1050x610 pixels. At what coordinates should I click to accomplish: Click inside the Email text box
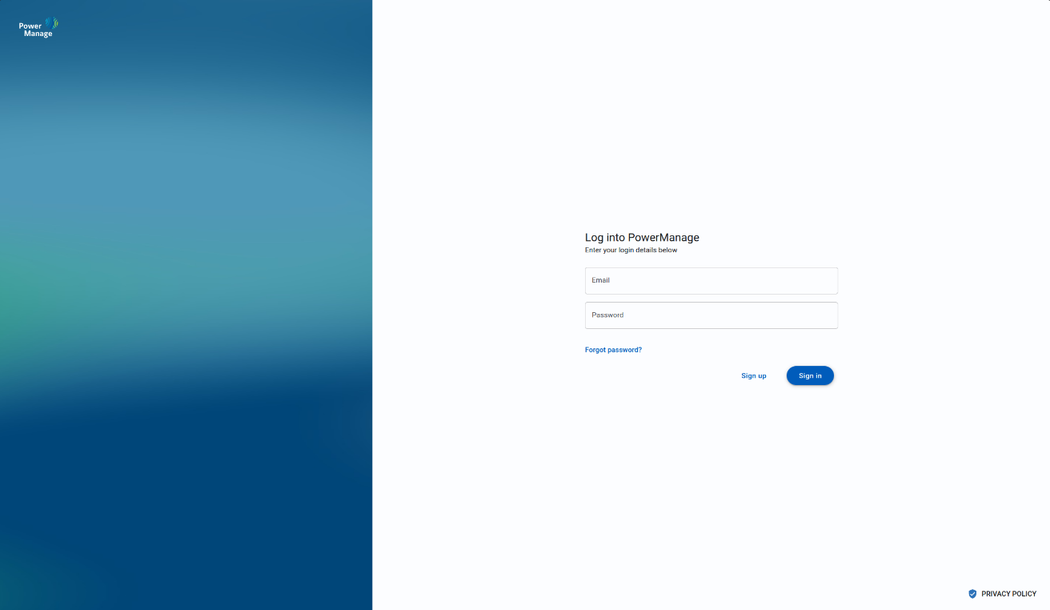[711, 280]
